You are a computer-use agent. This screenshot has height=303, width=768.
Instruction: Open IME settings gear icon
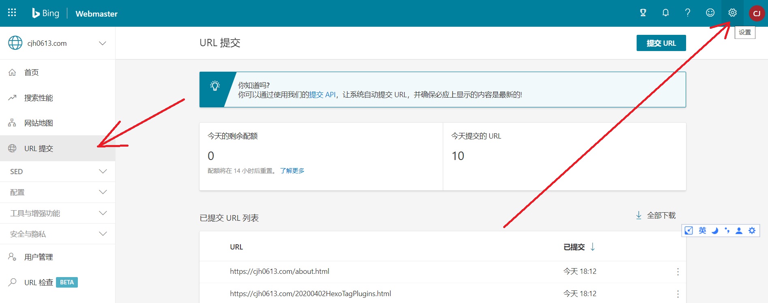tap(752, 230)
